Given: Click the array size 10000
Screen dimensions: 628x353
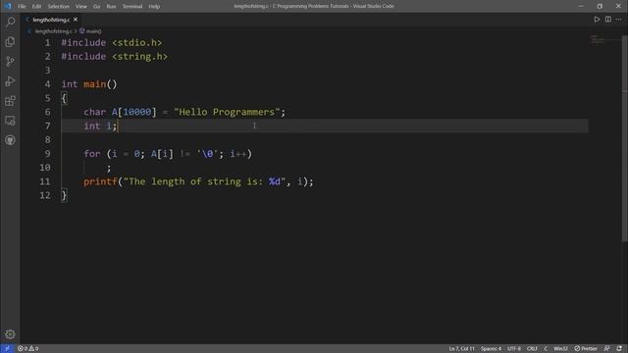Looking at the screenshot, I should point(137,112).
